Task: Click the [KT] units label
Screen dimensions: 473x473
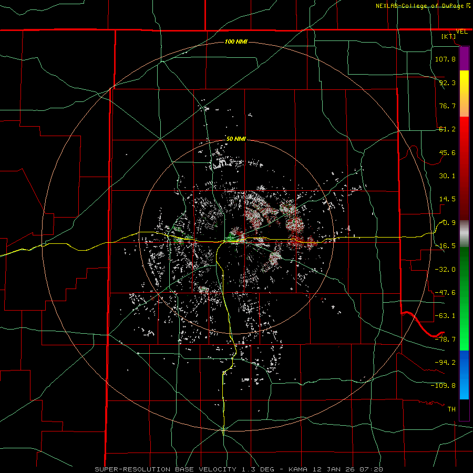Action: click(449, 36)
